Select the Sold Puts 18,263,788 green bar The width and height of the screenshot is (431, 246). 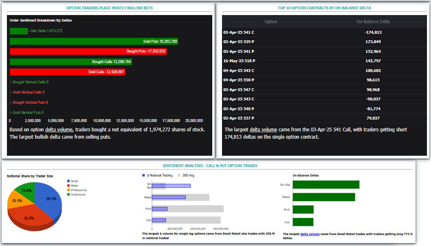(94, 41)
